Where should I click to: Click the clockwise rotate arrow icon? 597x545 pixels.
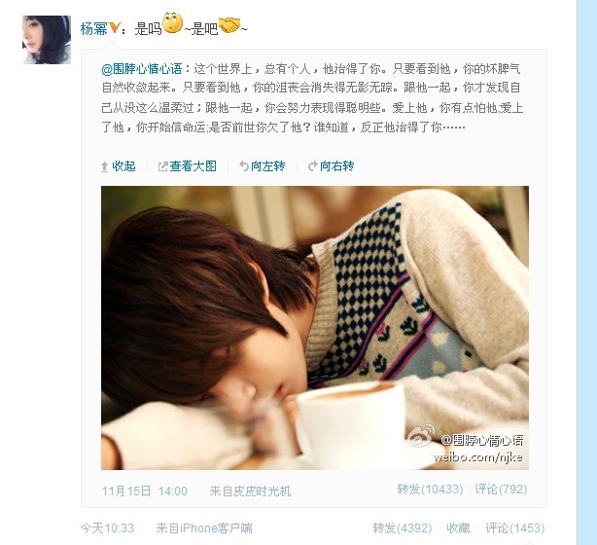tap(312, 166)
